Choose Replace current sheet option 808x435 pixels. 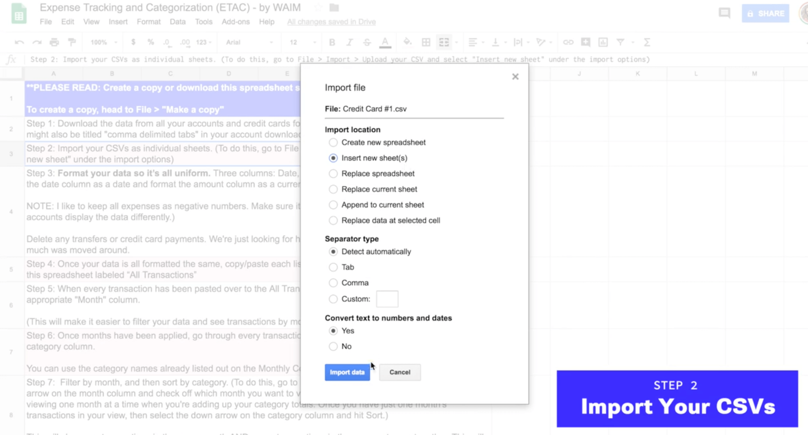tap(333, 189)
